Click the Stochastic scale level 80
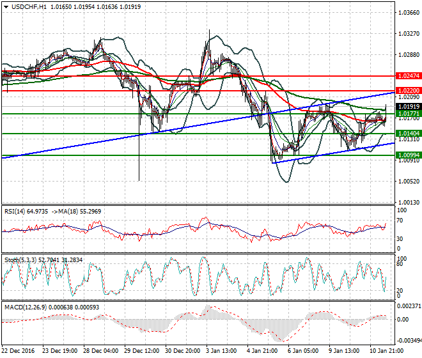Viewport: 422px width, 358px height. click(400, 264)
